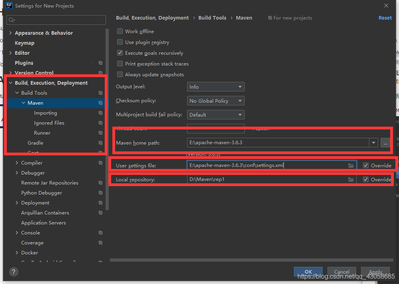Select Gradle under Build Tools
Viewport: 399px width, 284px height.
click(35, 143)
